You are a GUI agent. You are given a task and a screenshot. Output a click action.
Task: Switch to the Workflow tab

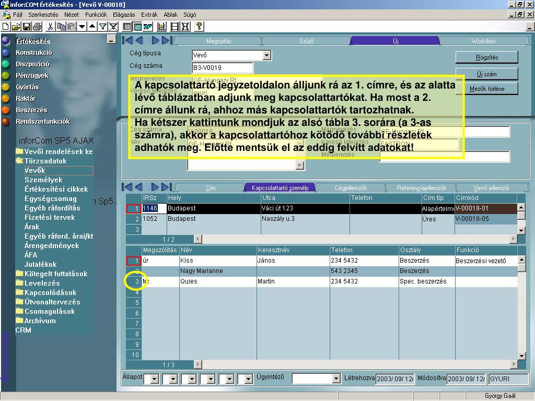[x=483, y=41]
